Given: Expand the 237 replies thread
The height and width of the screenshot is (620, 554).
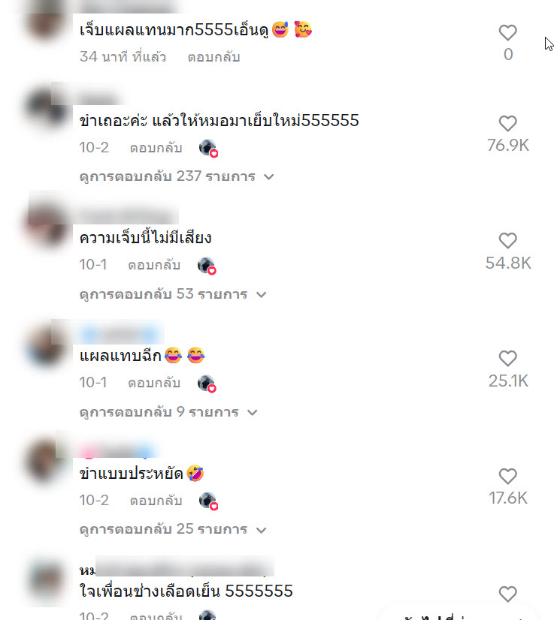Looking at the screenshot, I should click(177, 176).
